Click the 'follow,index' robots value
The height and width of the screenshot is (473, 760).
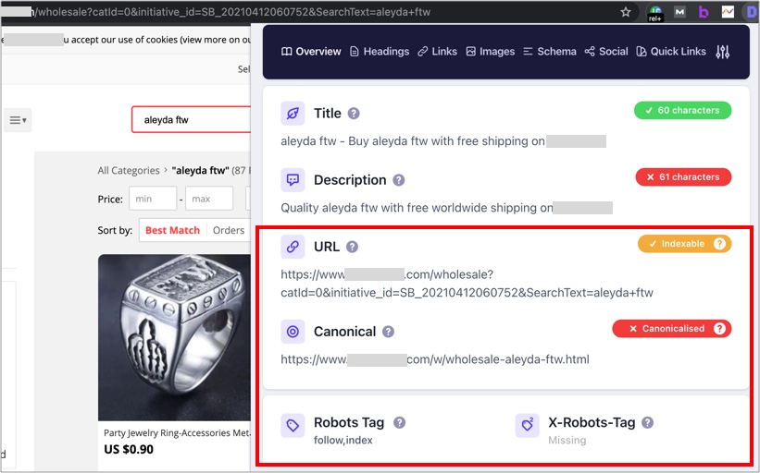343,440
